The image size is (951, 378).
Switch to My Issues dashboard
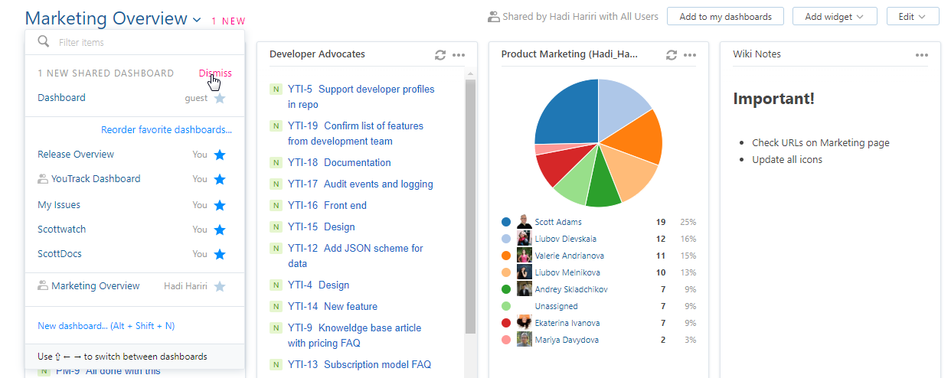[x=59, y=205]
